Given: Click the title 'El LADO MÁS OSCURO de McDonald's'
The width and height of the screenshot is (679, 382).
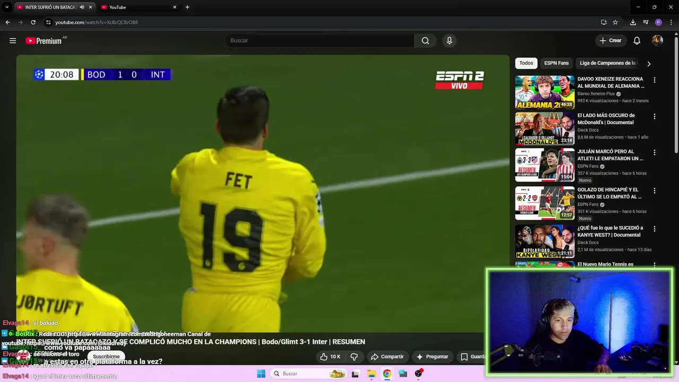Looking at the screenshot, I should pyautogui.click(x=606, y=119).
